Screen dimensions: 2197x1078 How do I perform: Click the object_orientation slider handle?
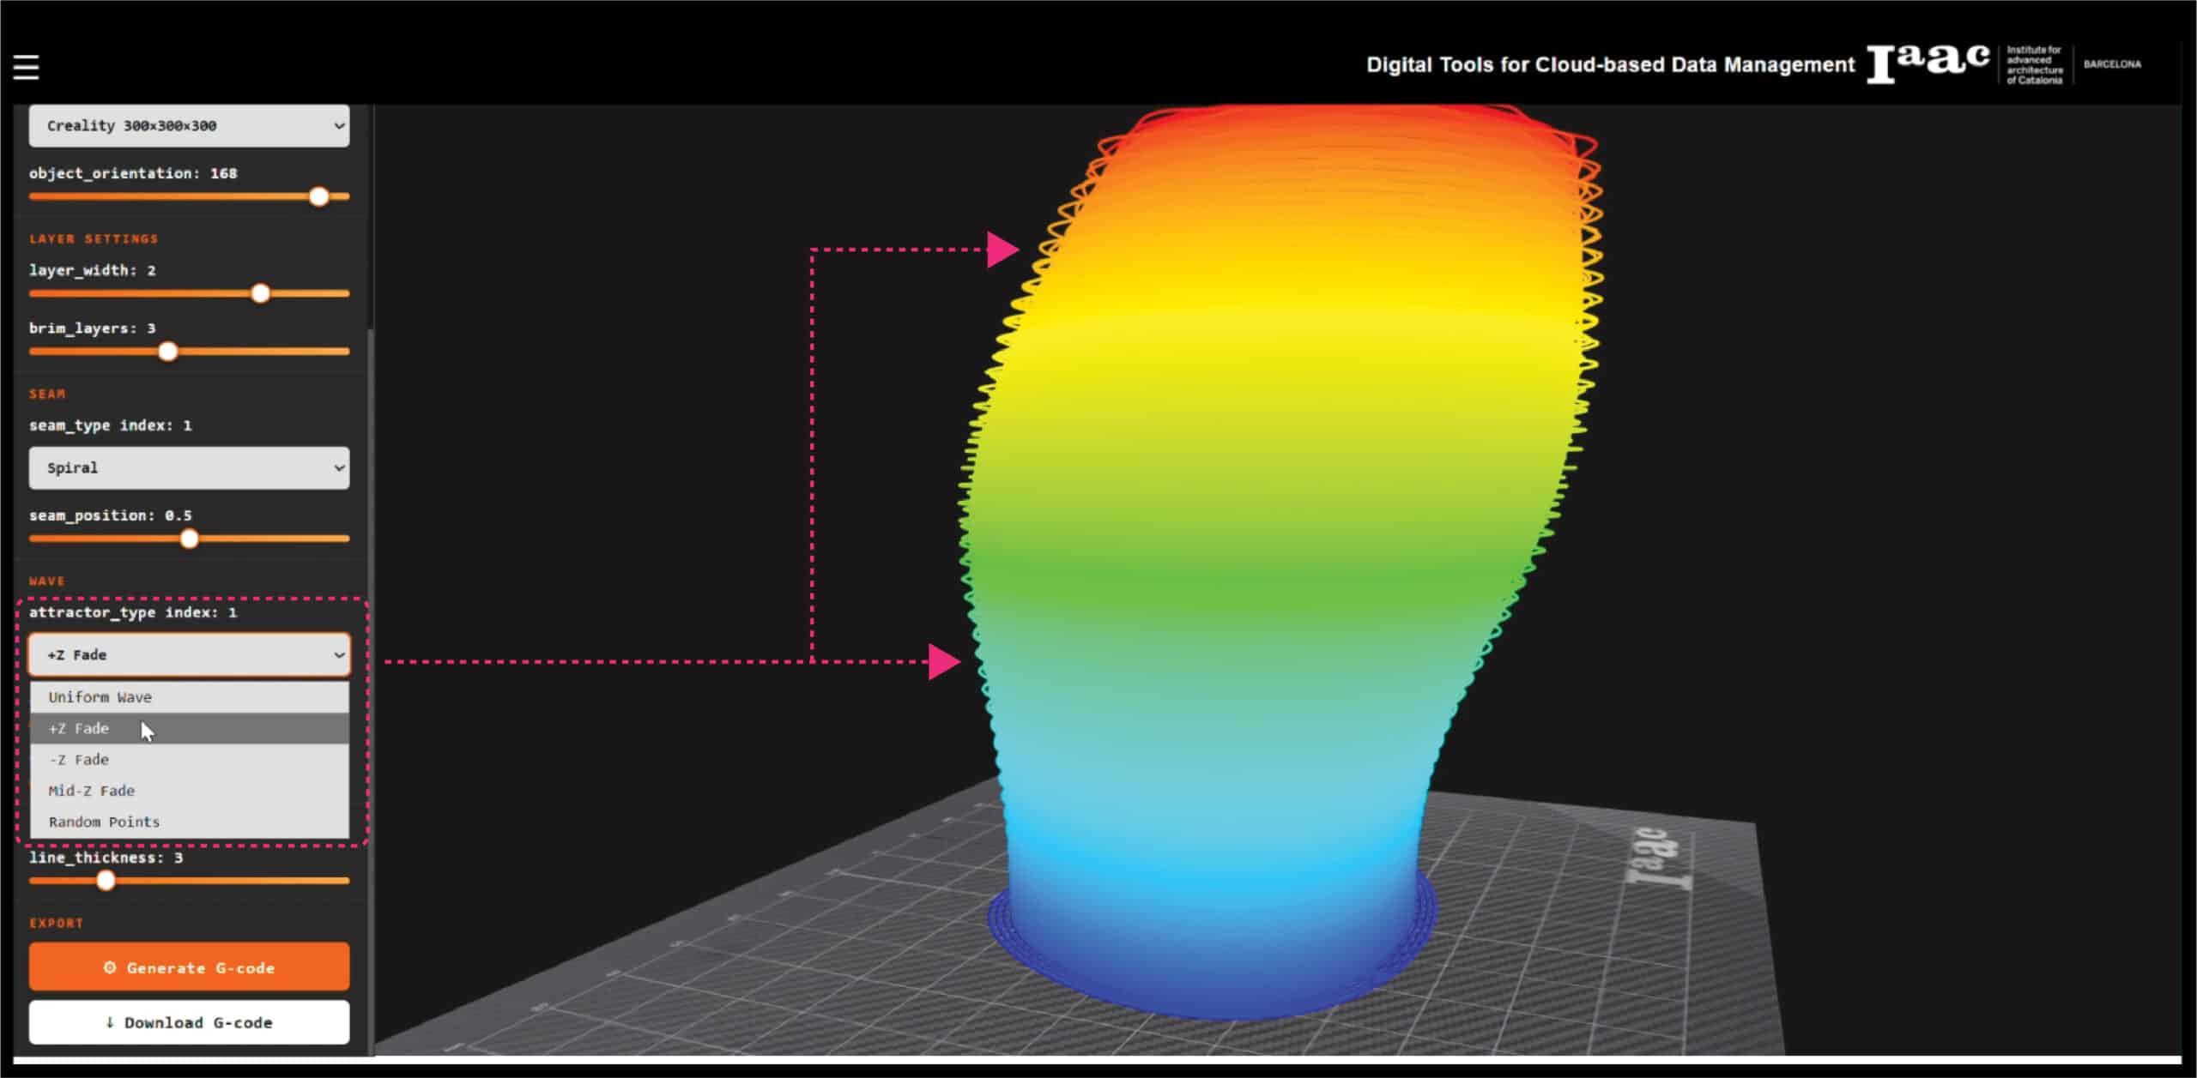tap(318, 196)
